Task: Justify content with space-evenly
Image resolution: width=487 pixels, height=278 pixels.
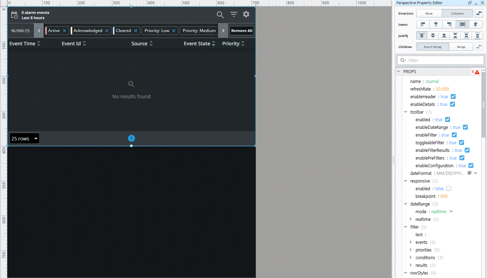Action: [x=477, y=36]
